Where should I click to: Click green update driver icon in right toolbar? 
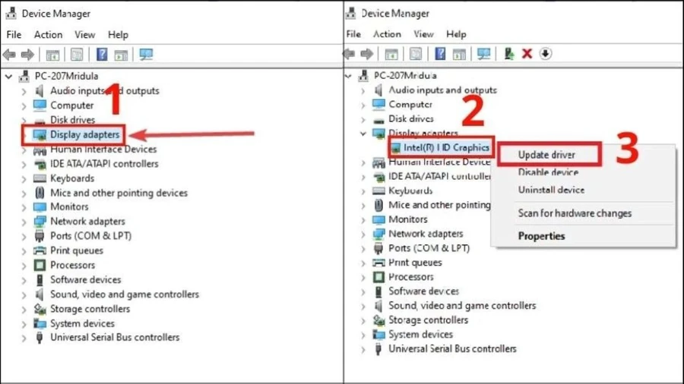coord(508,54)
